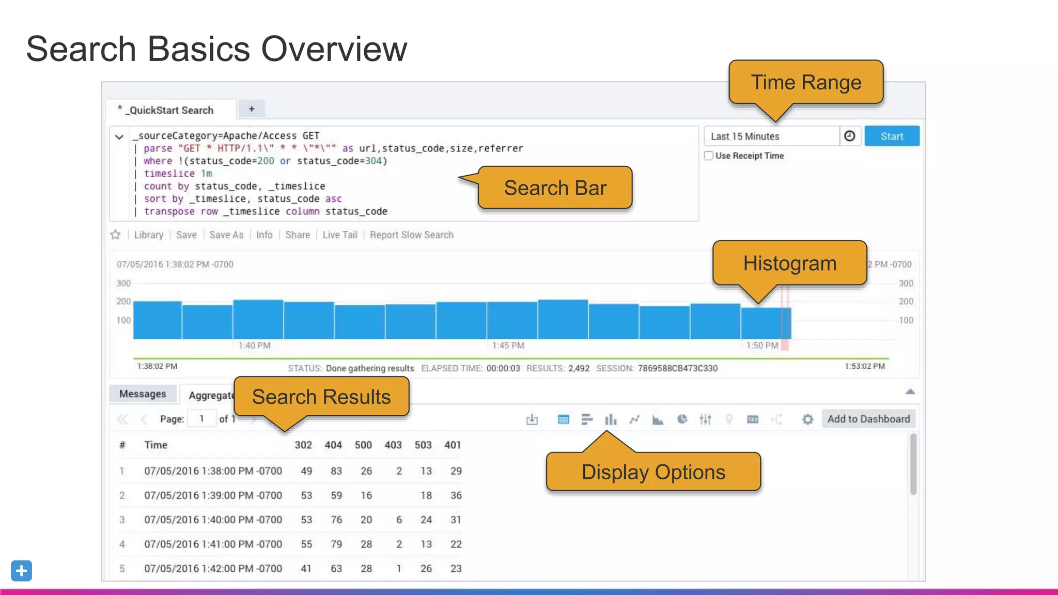Click Report Slow Search
Viewport: 1058px width, 595px height.
click(412, 235)
